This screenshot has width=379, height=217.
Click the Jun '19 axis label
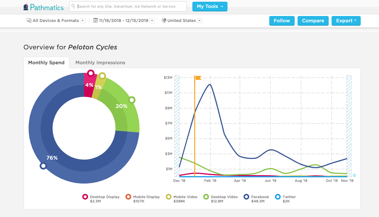[x=270, y=181]
